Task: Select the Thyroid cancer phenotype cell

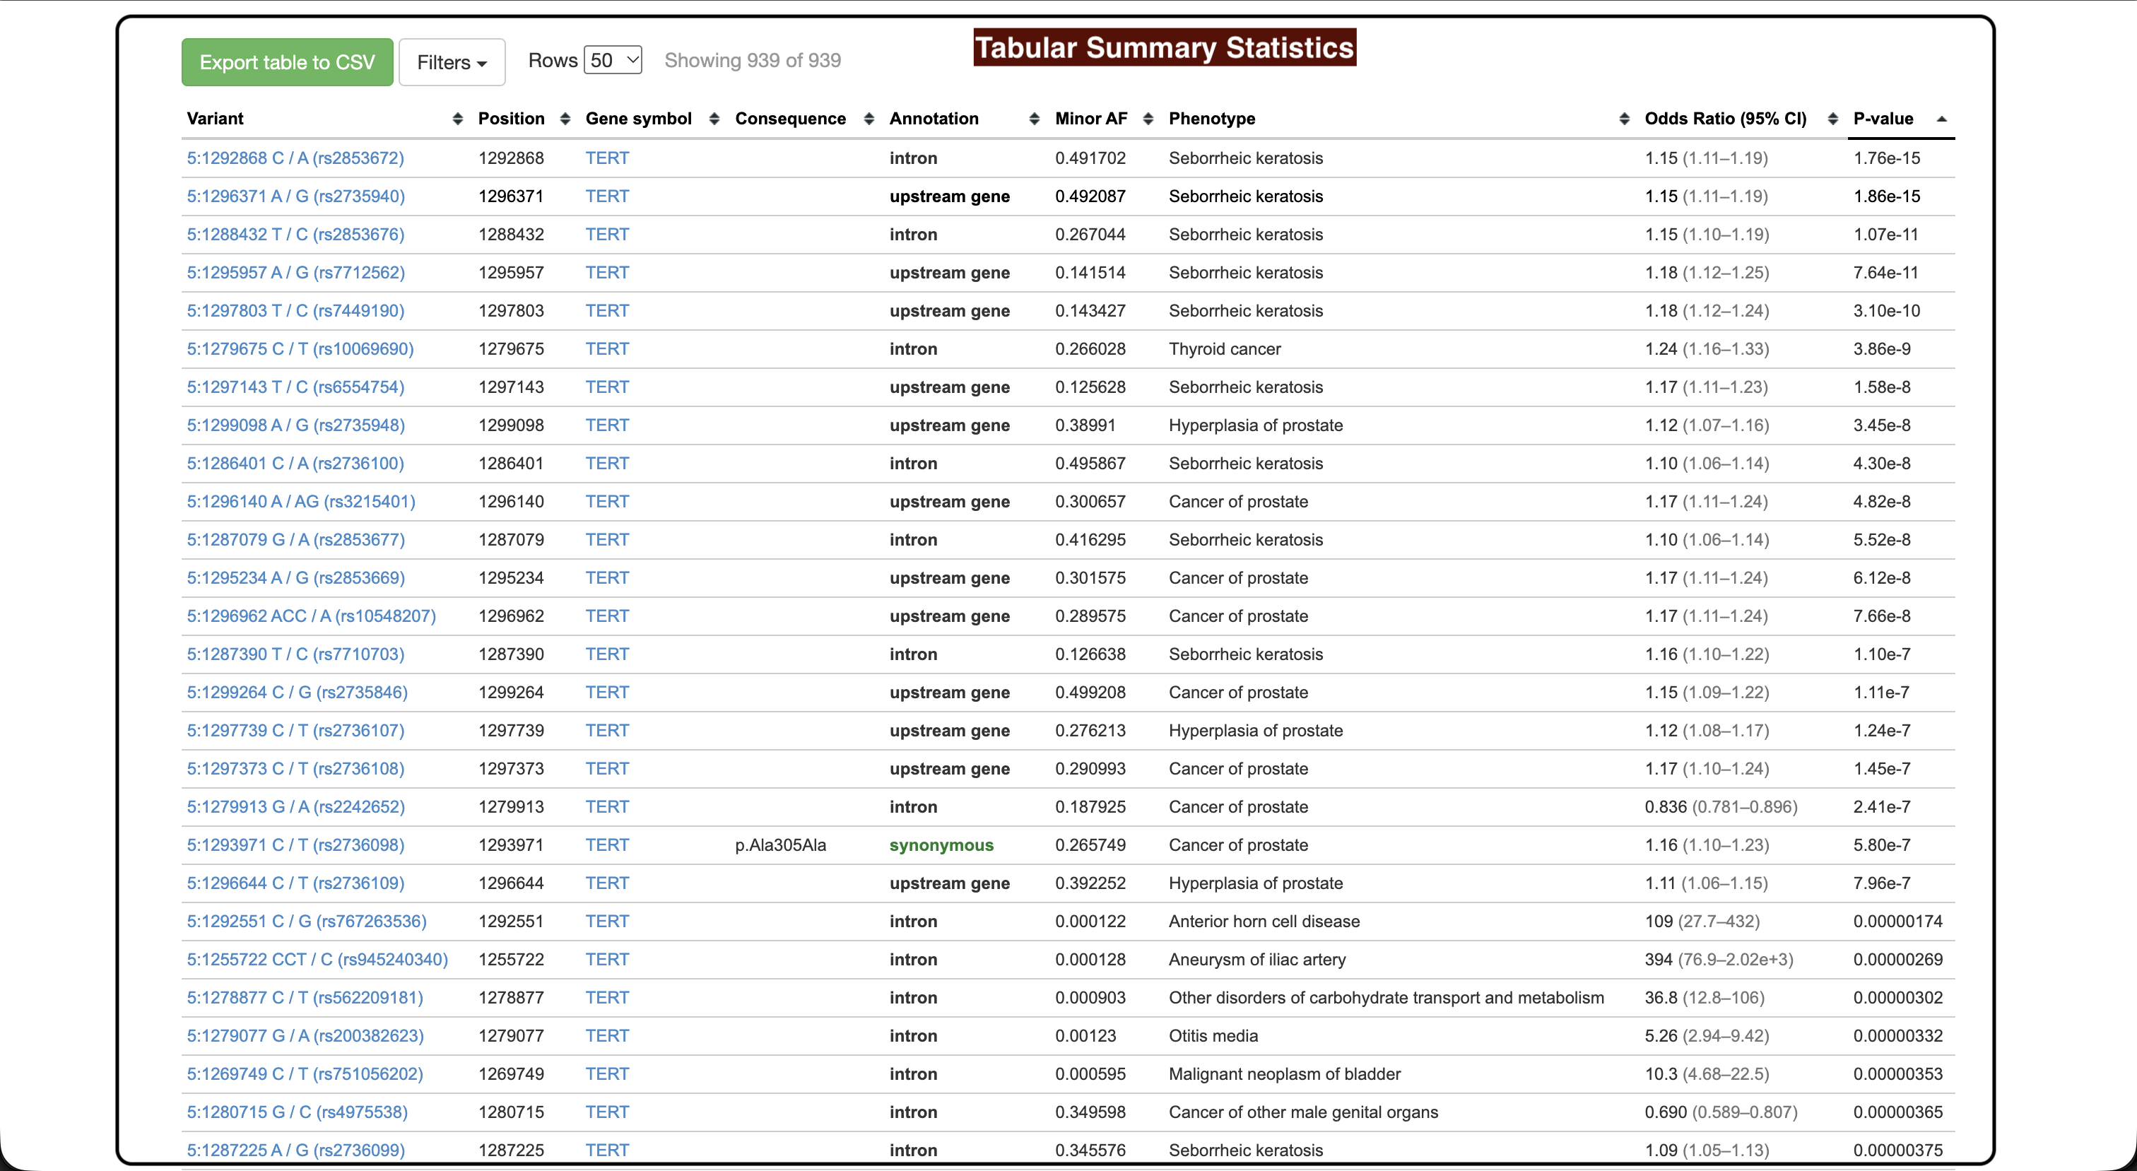Action: 1225,349
